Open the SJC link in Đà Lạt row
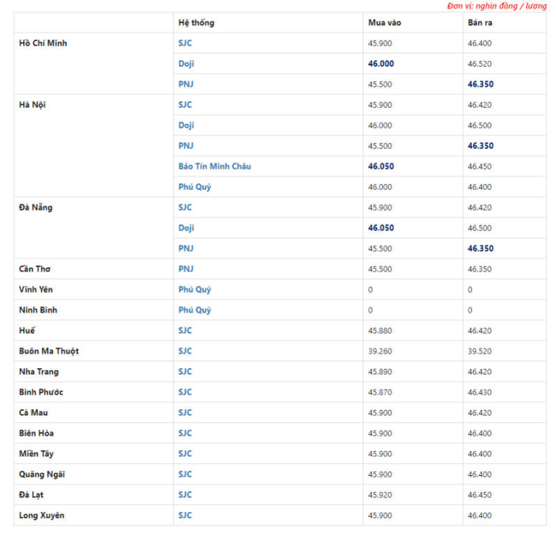This screenshot has height=535, width=556. point(184,495)
